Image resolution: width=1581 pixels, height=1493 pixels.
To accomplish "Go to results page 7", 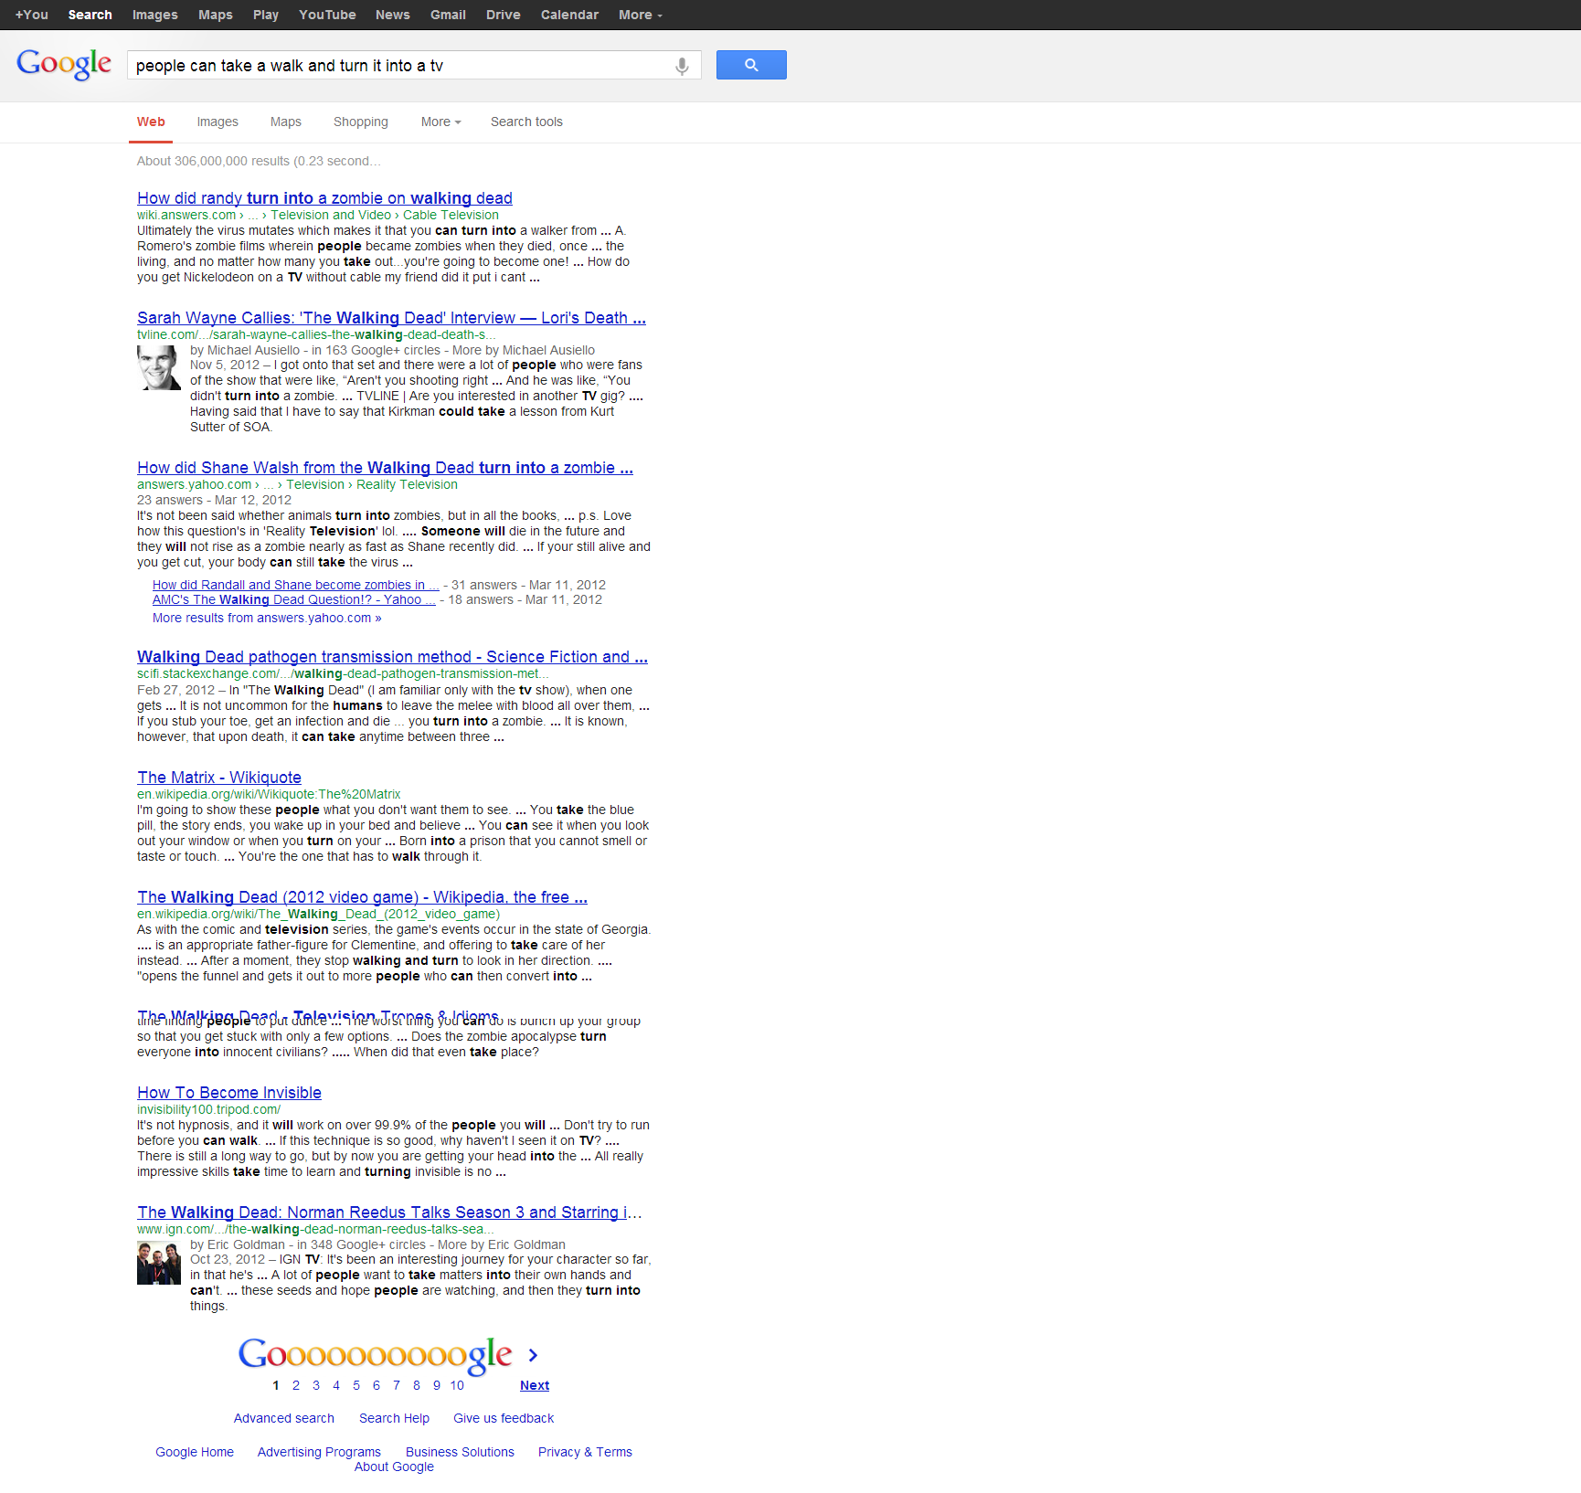I will pos(397,1385).
